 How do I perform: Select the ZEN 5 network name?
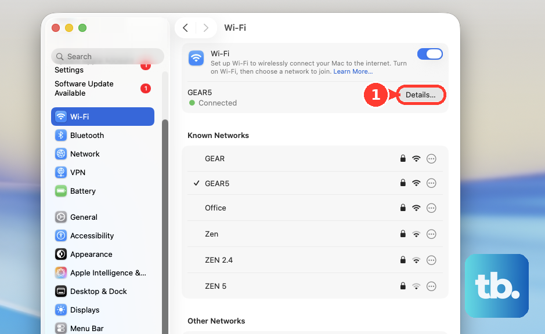pos(215,286)
